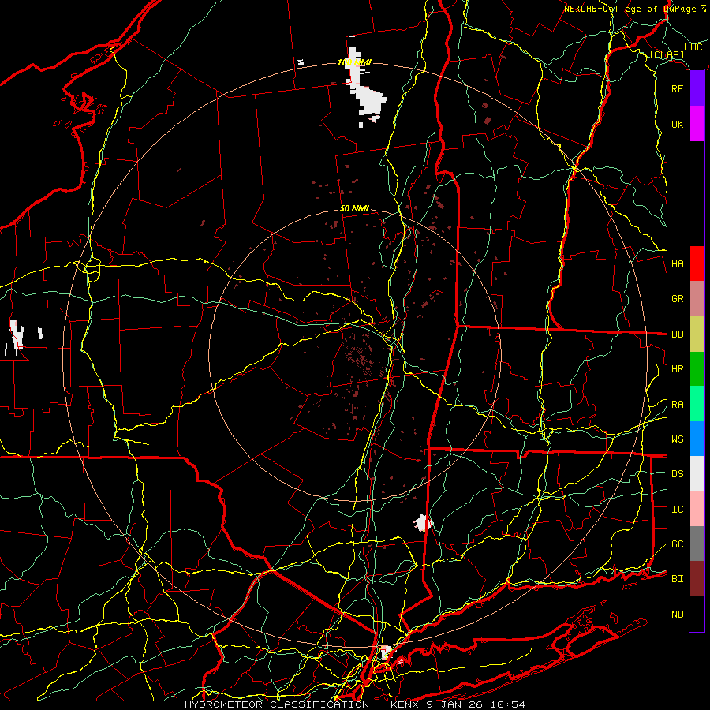Click the HA legend label
The height and width of the screenshot is (710, 710).
tap(678, 264)
